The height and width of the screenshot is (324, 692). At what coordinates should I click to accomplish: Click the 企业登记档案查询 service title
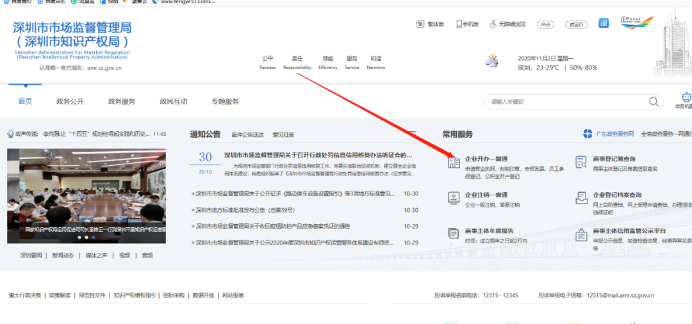coord(618,195)
